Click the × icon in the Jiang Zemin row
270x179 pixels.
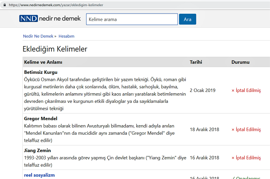233,158
